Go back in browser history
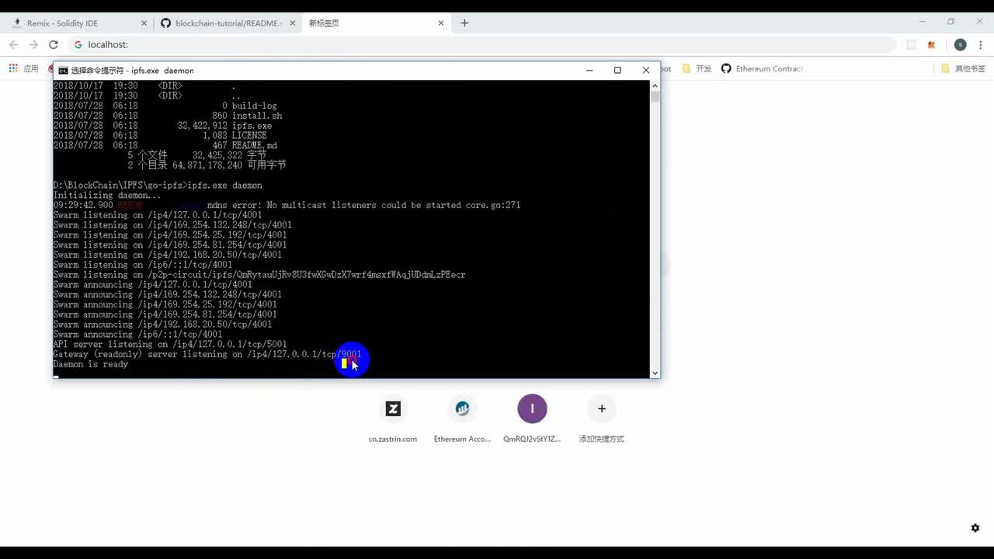This screenshot has width=994, height=559. tap(14, 45)
